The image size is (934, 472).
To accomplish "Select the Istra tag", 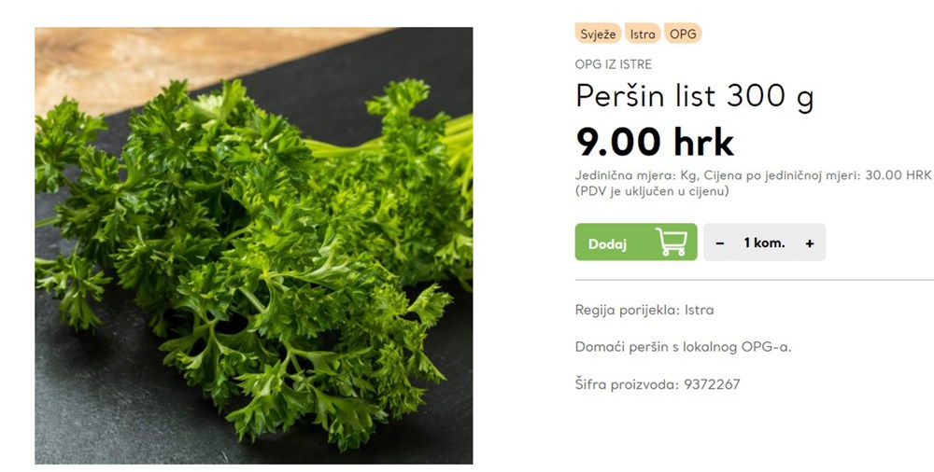I will point(643,34).
